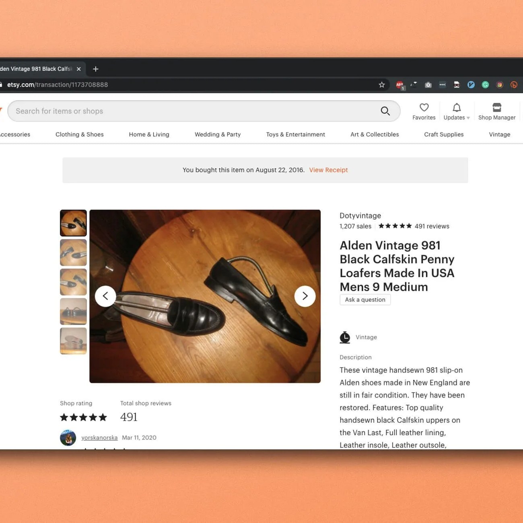Bookmark page with star icon
Image resolution: width=523 pixels, height=523 pixels.
pos(382,85)
